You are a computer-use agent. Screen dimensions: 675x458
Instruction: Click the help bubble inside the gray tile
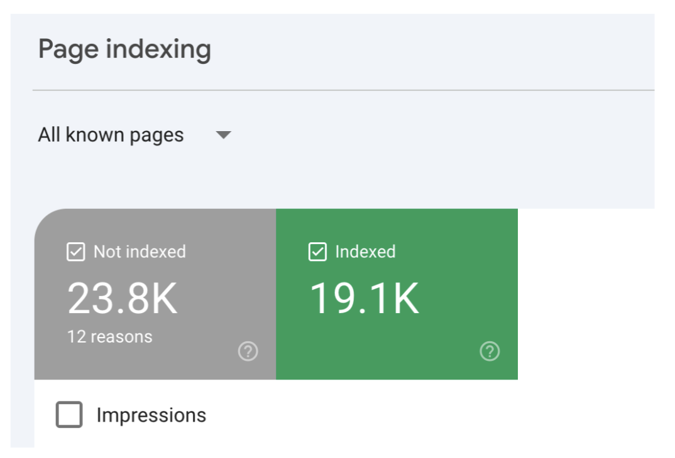(247, 352)
